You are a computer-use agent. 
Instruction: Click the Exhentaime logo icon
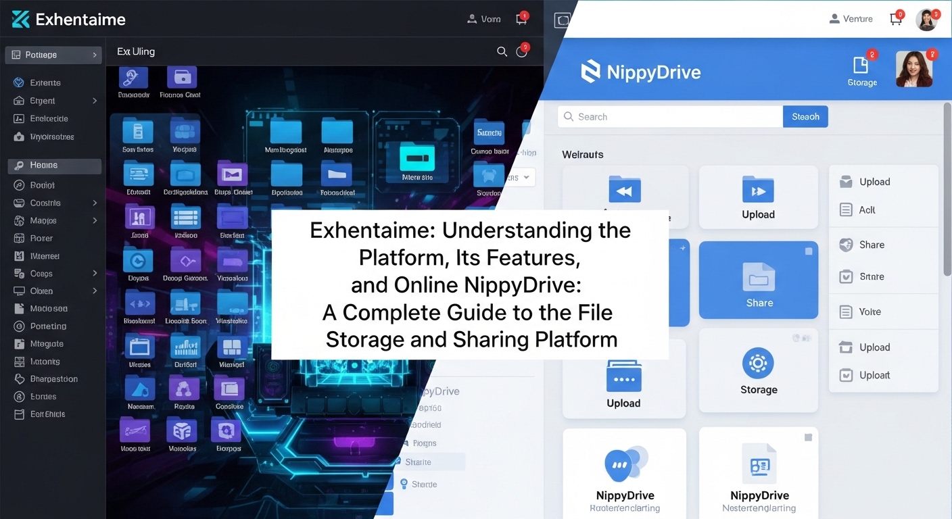tap(20, 19)
